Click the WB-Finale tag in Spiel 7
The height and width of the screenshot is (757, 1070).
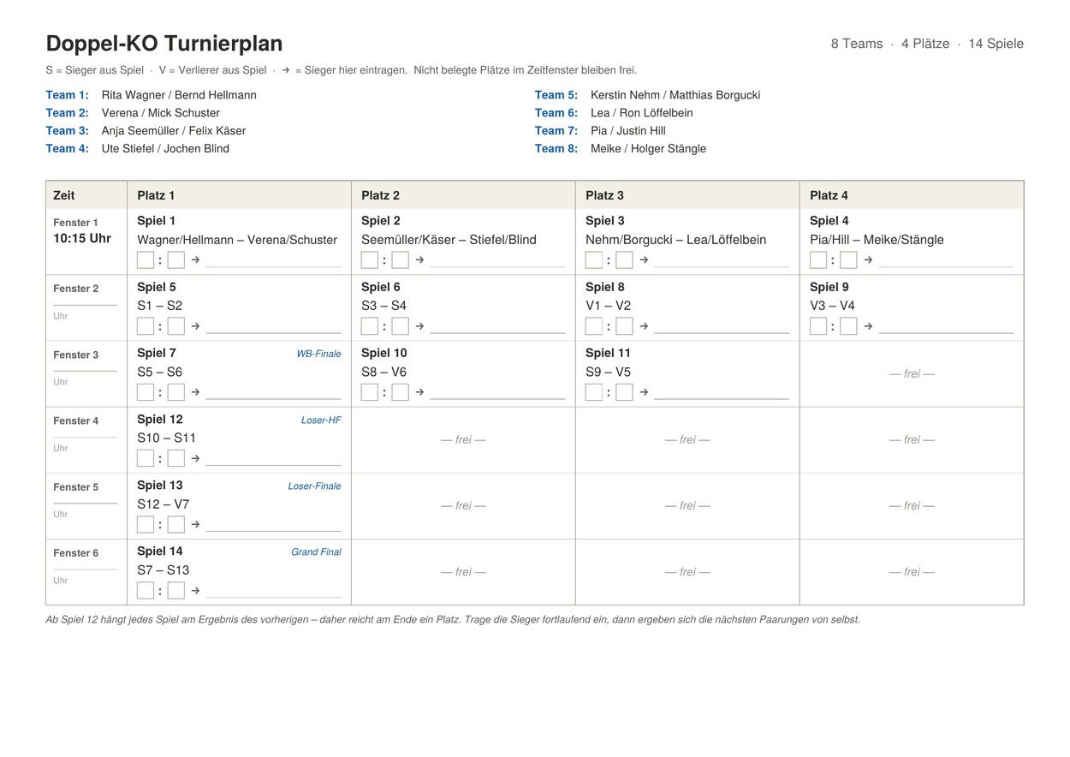tap(318, 354)
